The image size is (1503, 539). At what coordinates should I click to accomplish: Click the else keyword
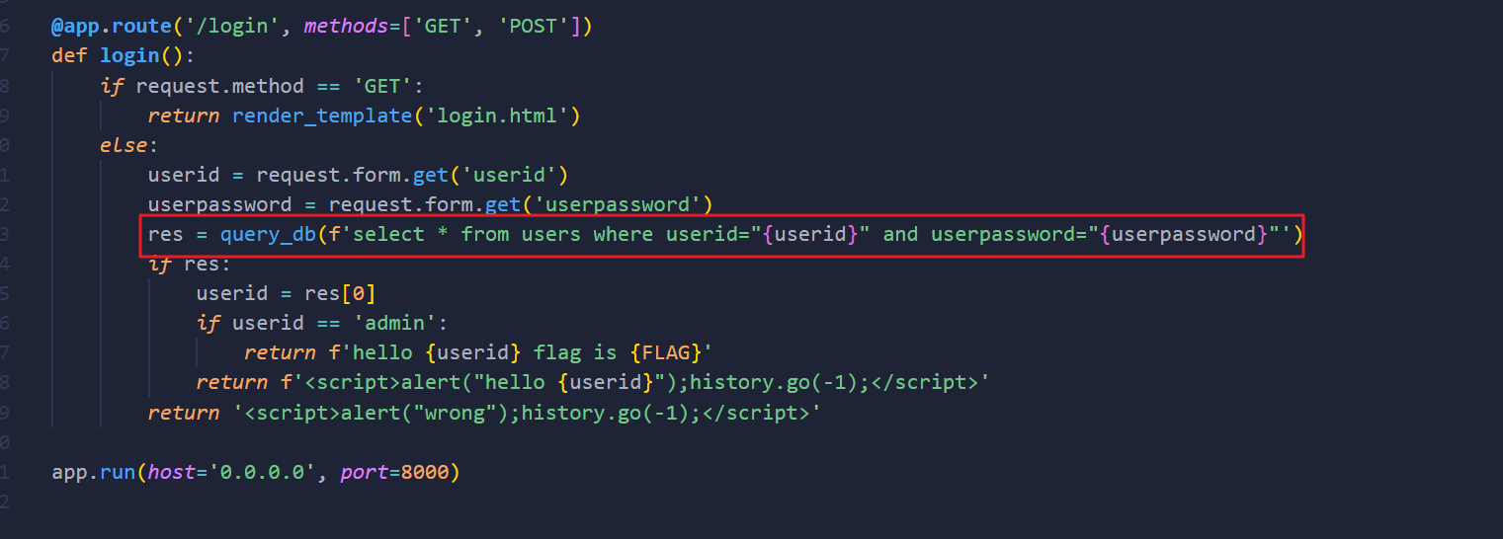(x=124, y=145)
